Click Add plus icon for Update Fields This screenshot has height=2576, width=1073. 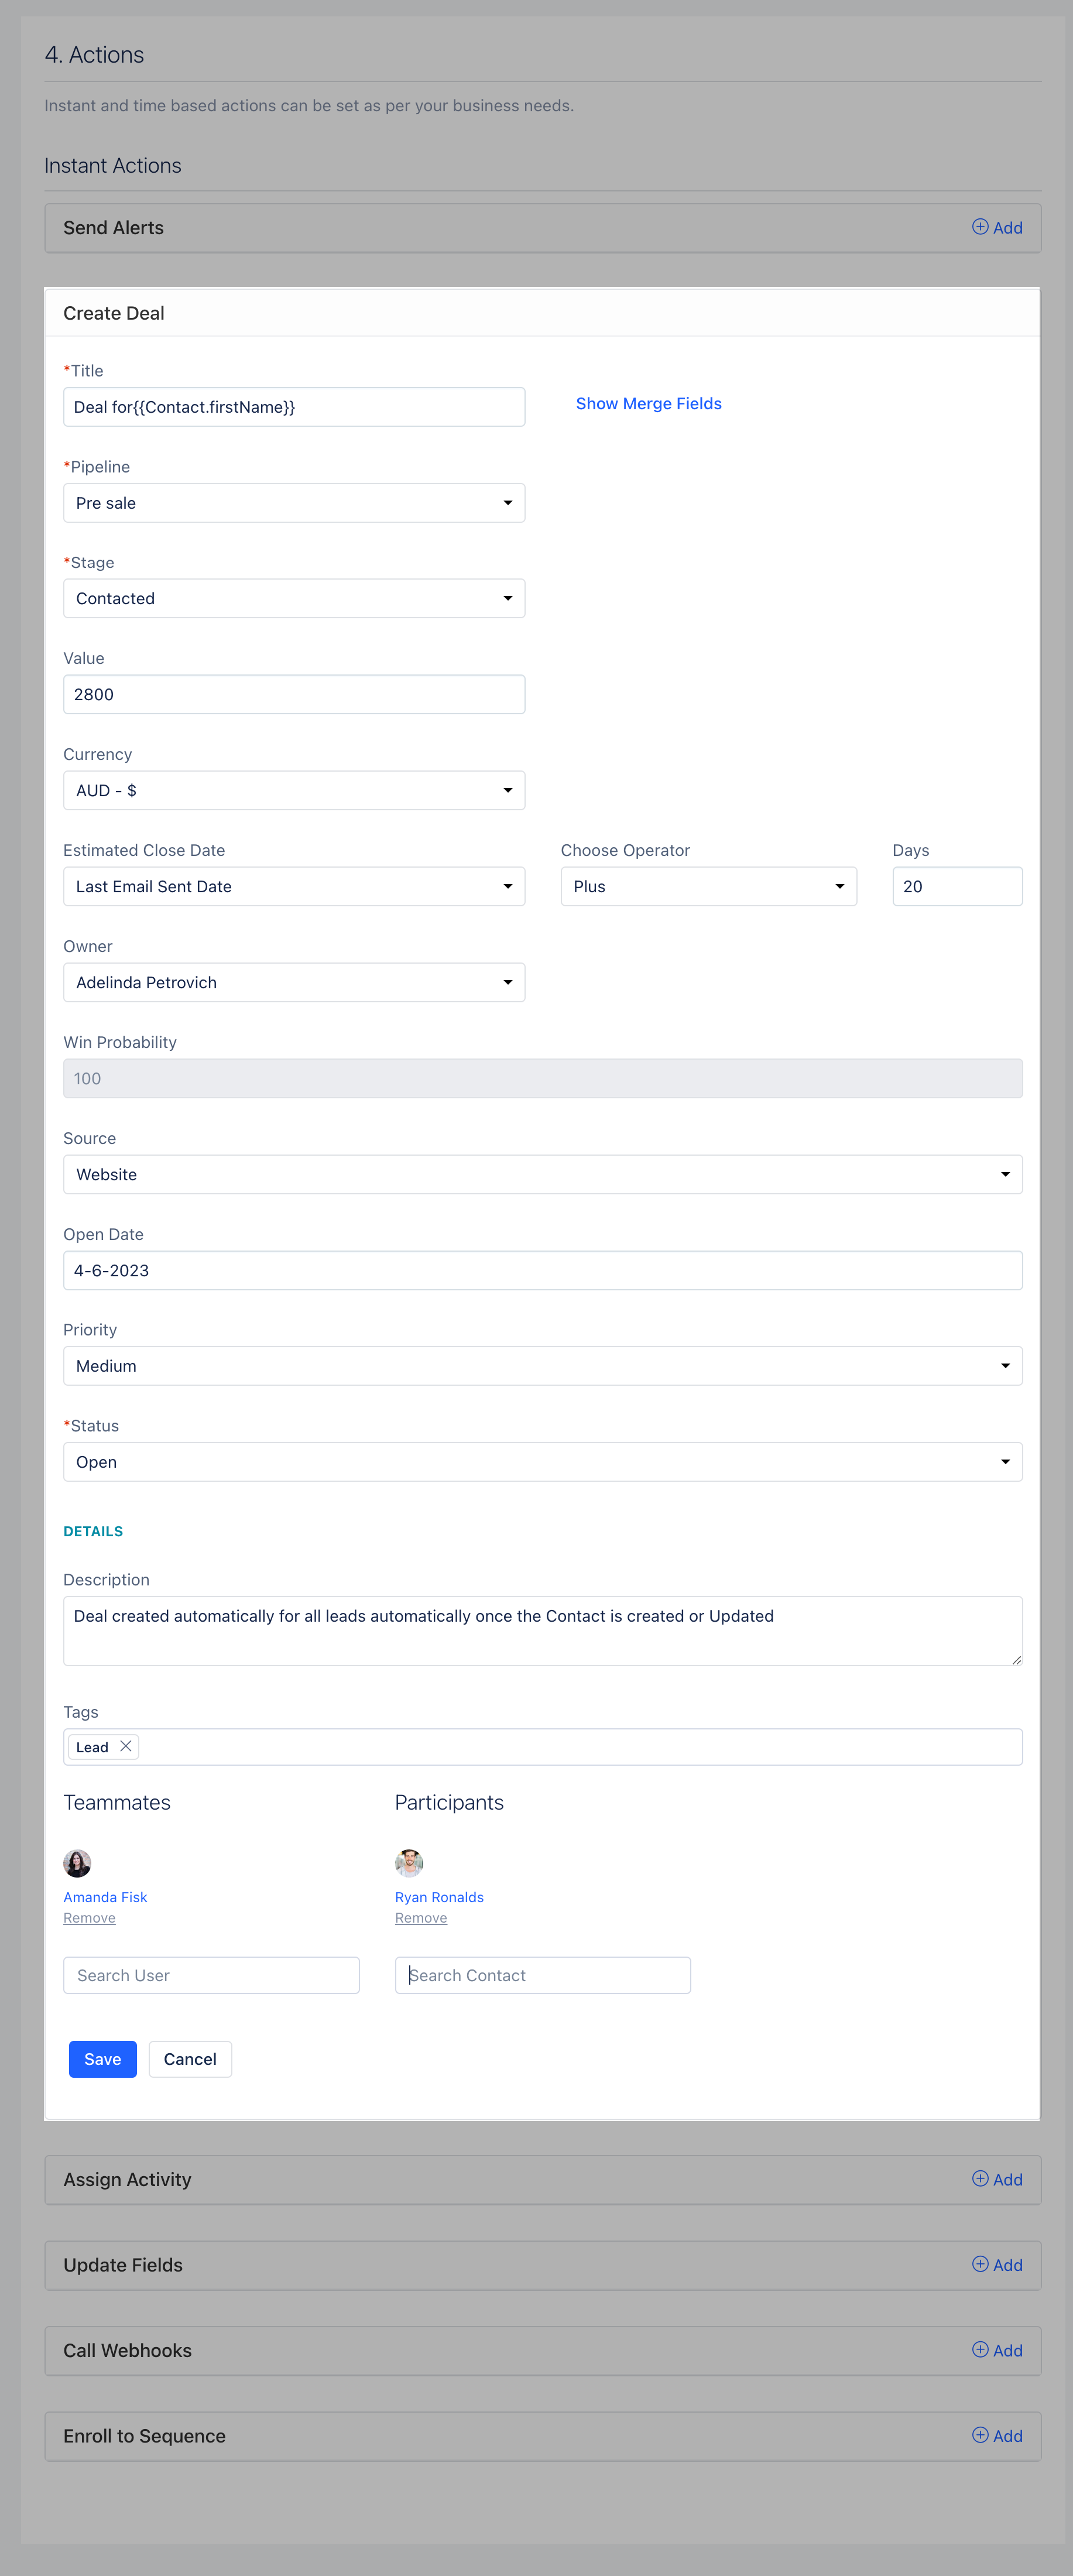tap(980, 2264)
